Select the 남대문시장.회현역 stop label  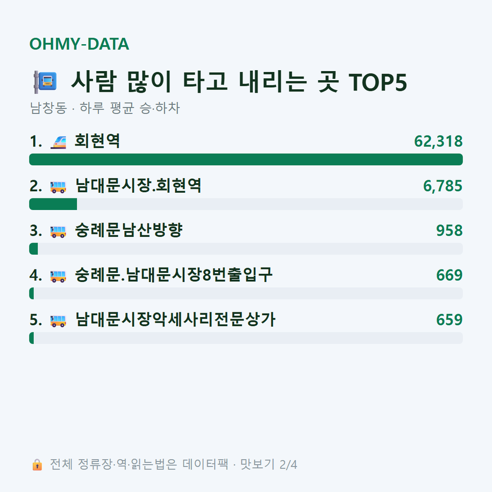[x=138, y=185]
